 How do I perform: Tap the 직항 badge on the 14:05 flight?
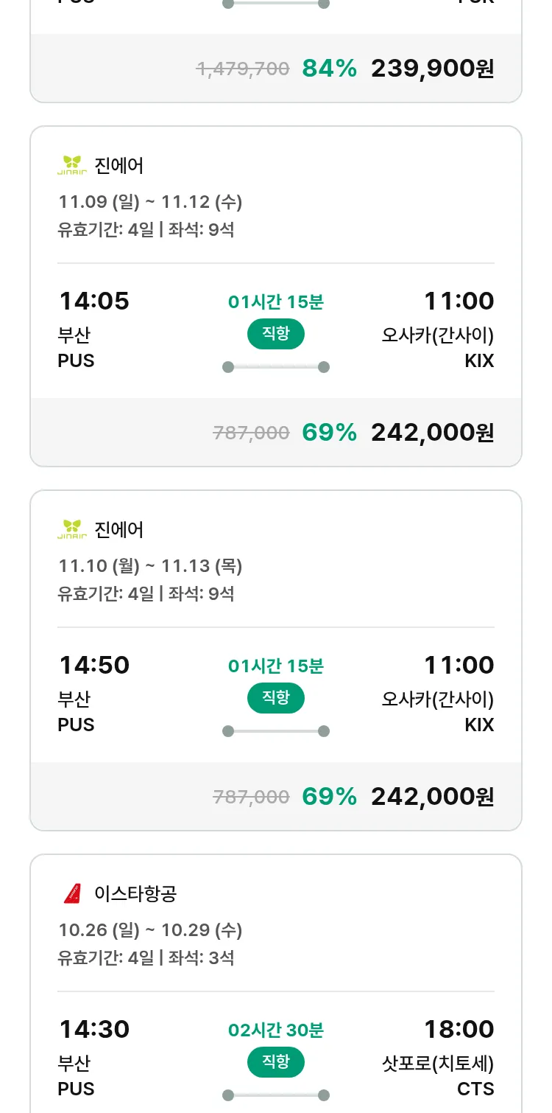275,334
